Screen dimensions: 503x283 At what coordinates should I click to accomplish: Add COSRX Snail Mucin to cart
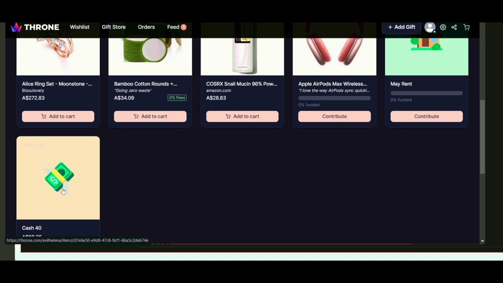[x=242, y=116]
